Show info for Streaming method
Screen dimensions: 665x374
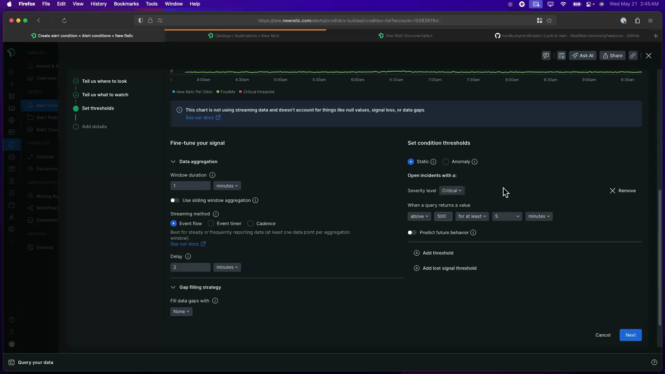pos(216,214)
